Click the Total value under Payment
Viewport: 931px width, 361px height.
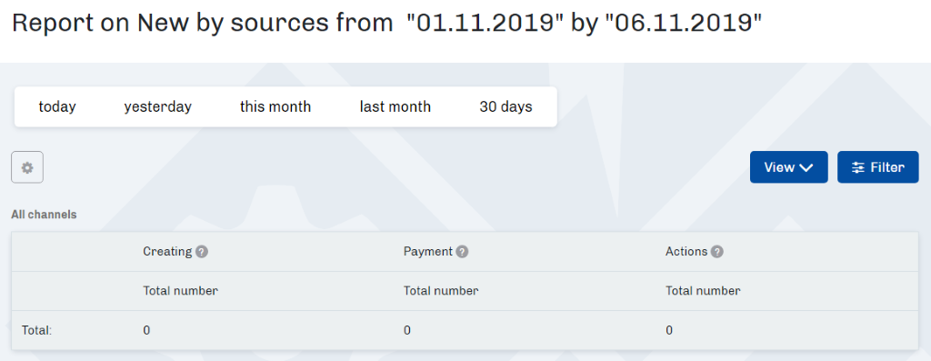pos(406,330)
